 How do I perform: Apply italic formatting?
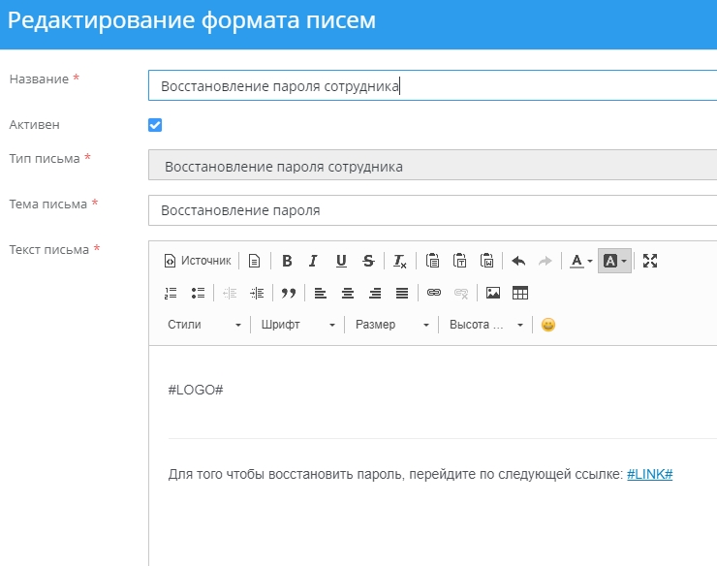pyautogui.click(x=313, y=261)
